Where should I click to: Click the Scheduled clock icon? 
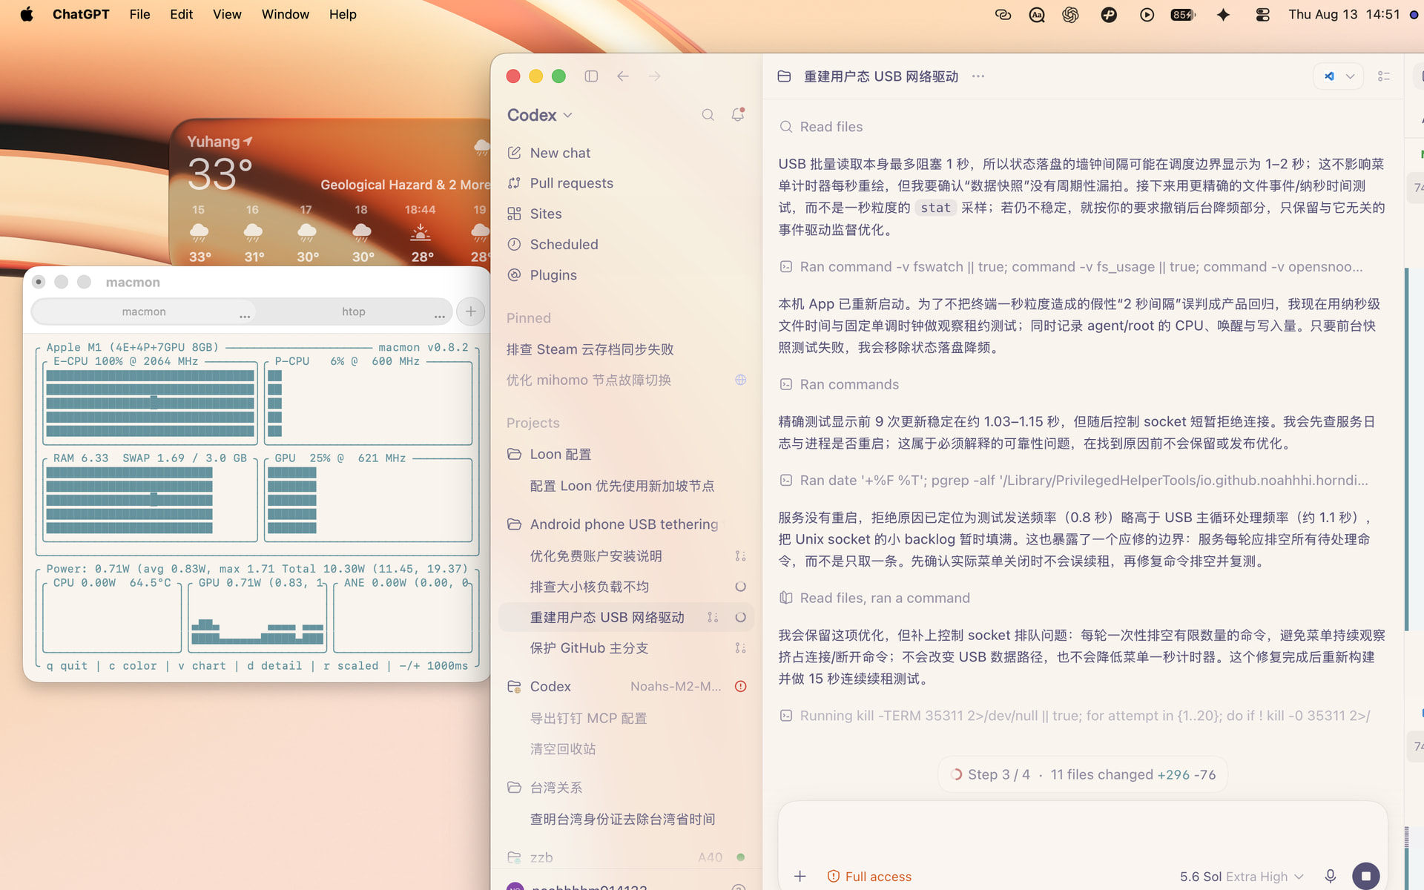514,244
